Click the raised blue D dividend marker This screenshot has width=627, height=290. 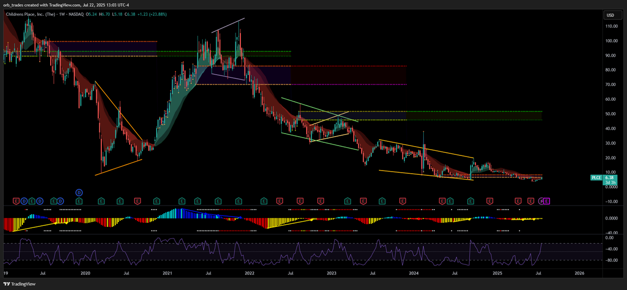point(79,192)
